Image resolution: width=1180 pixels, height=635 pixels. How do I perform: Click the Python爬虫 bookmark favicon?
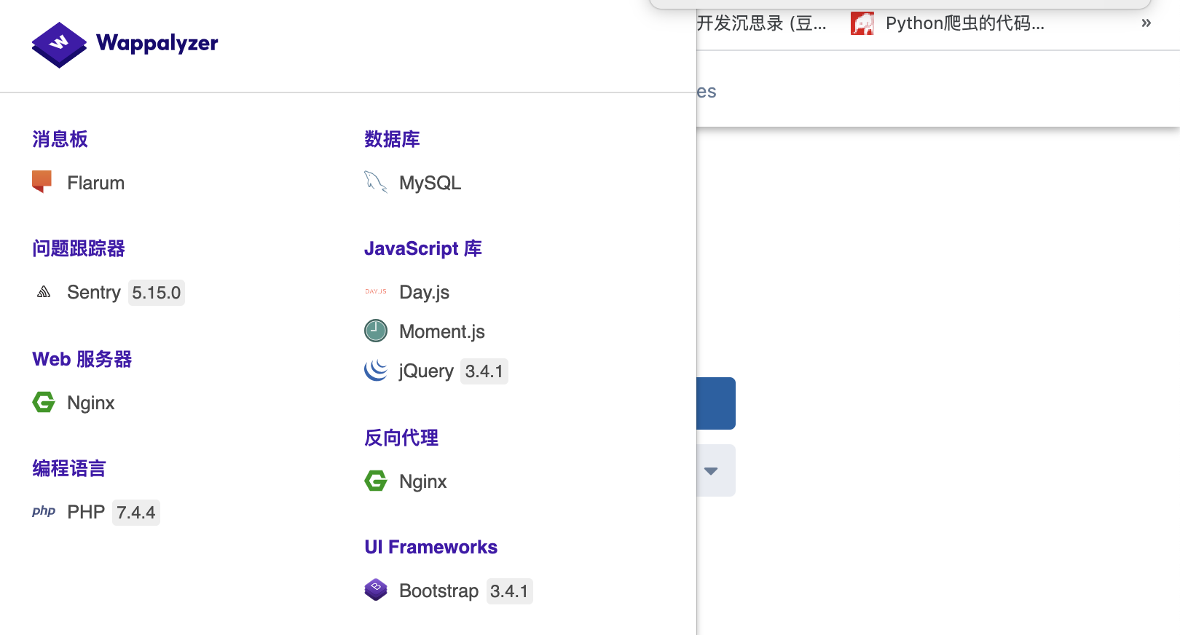click(862, 23)
